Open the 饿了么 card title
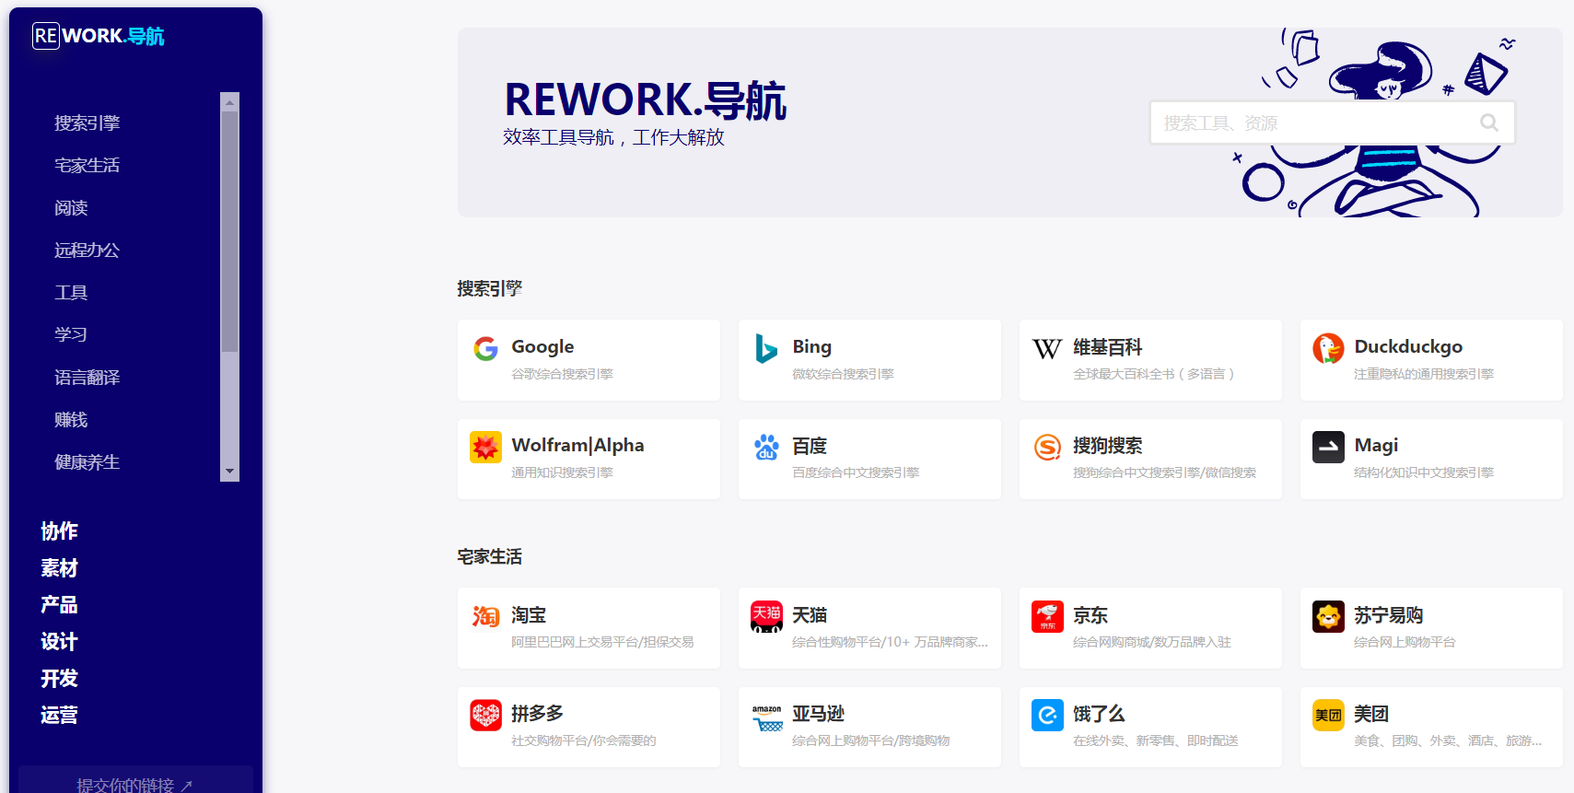The height and width of the screenshot is (793, 1574). tap(1100, 714)
